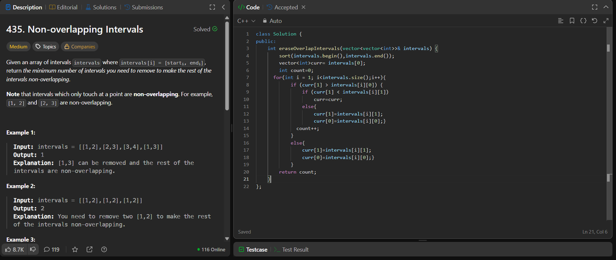Click the Example 1: heading

click(x=21, y=132)
